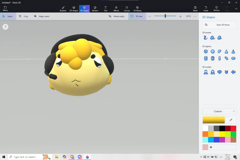Insert the dog 3D model
240x160 pixels.
pyautogui.click(x=219, y=72)
